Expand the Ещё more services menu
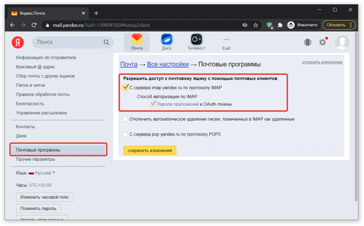The height and width of the screenshot is (226, 364). tap(226, 42)
